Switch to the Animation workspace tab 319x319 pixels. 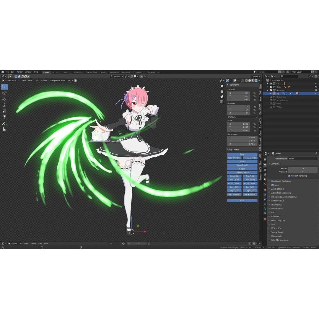click(x=114, y=72)
